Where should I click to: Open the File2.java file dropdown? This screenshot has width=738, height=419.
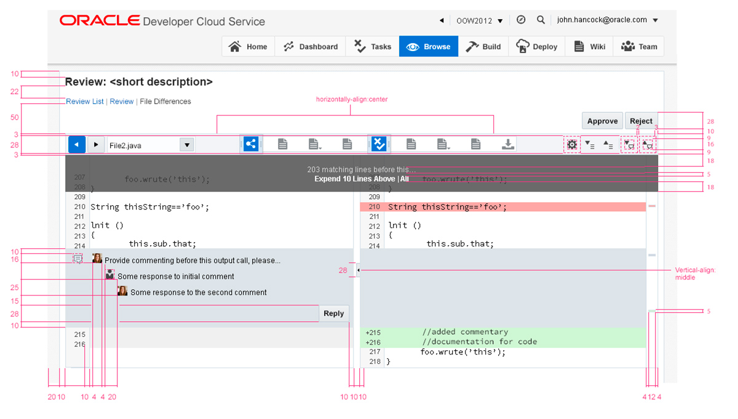[186, 145]
